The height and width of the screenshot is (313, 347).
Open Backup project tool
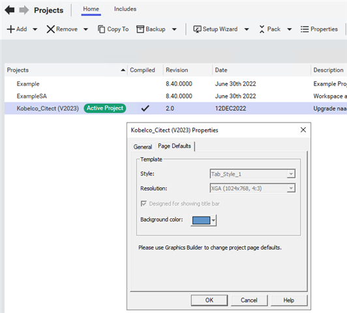[x=151, y=29]
